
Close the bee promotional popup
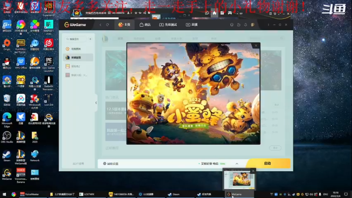coord(256,46)
